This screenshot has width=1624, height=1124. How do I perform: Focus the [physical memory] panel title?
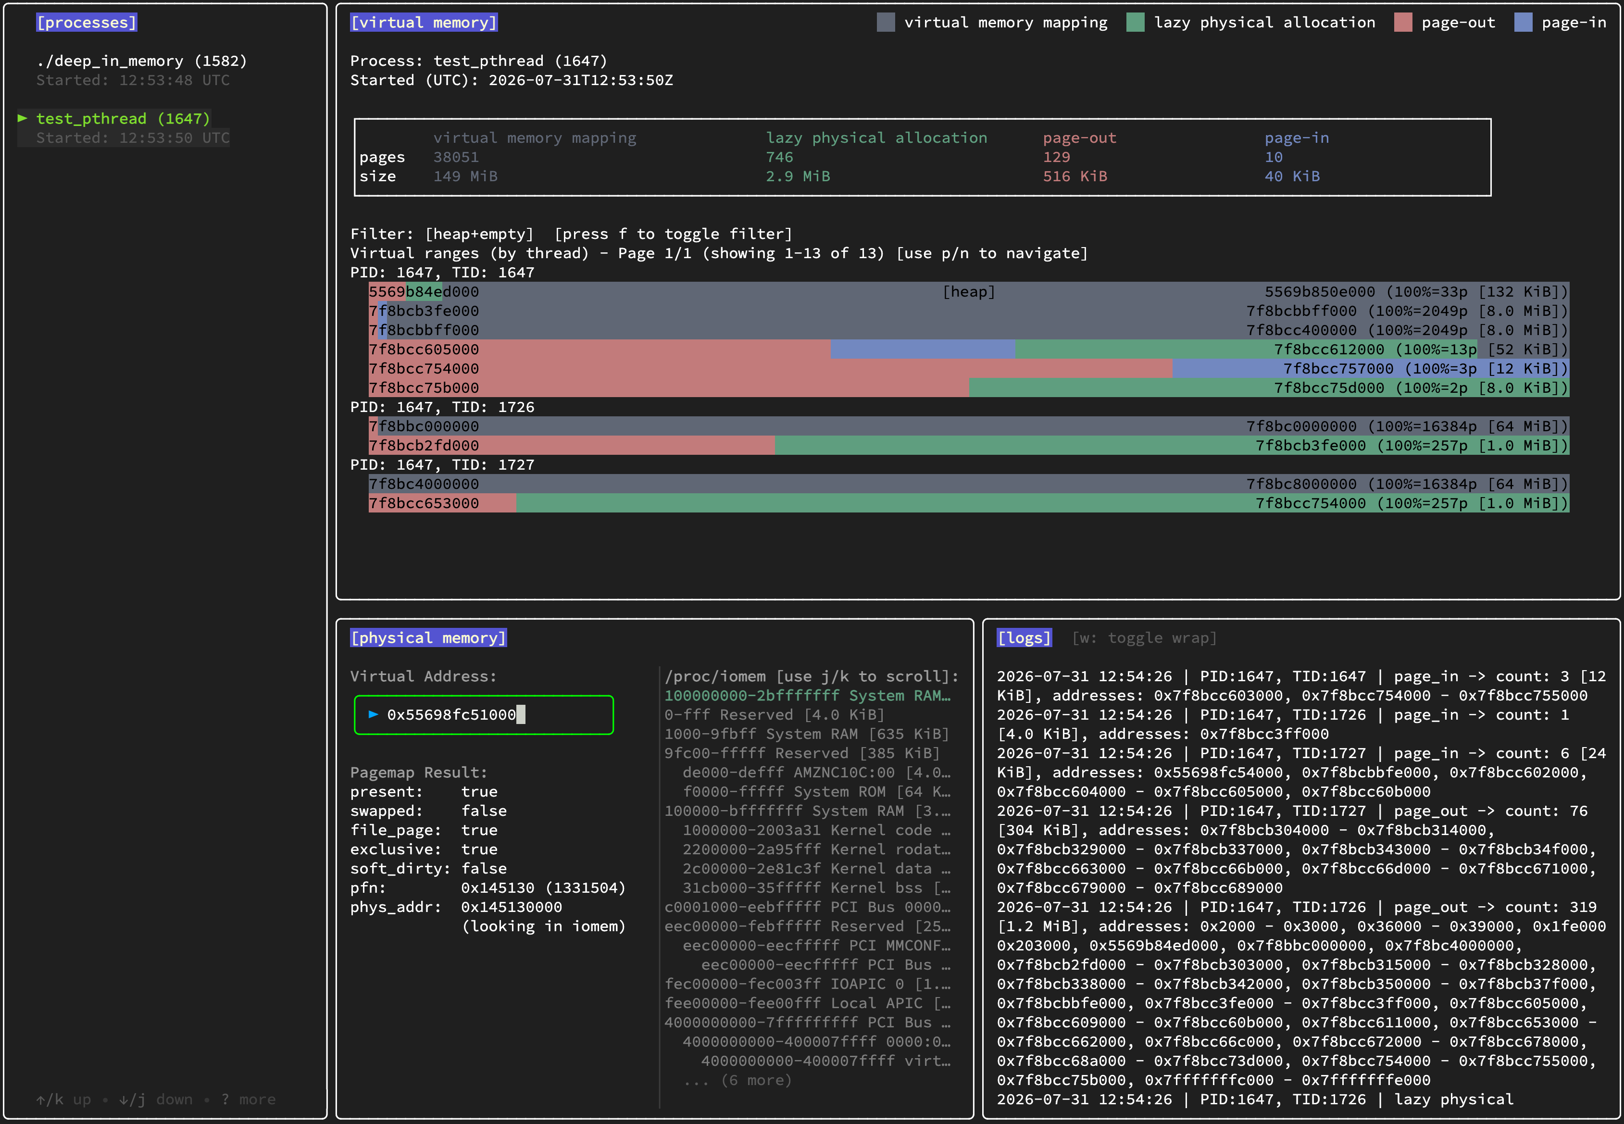tap(428, 638)
